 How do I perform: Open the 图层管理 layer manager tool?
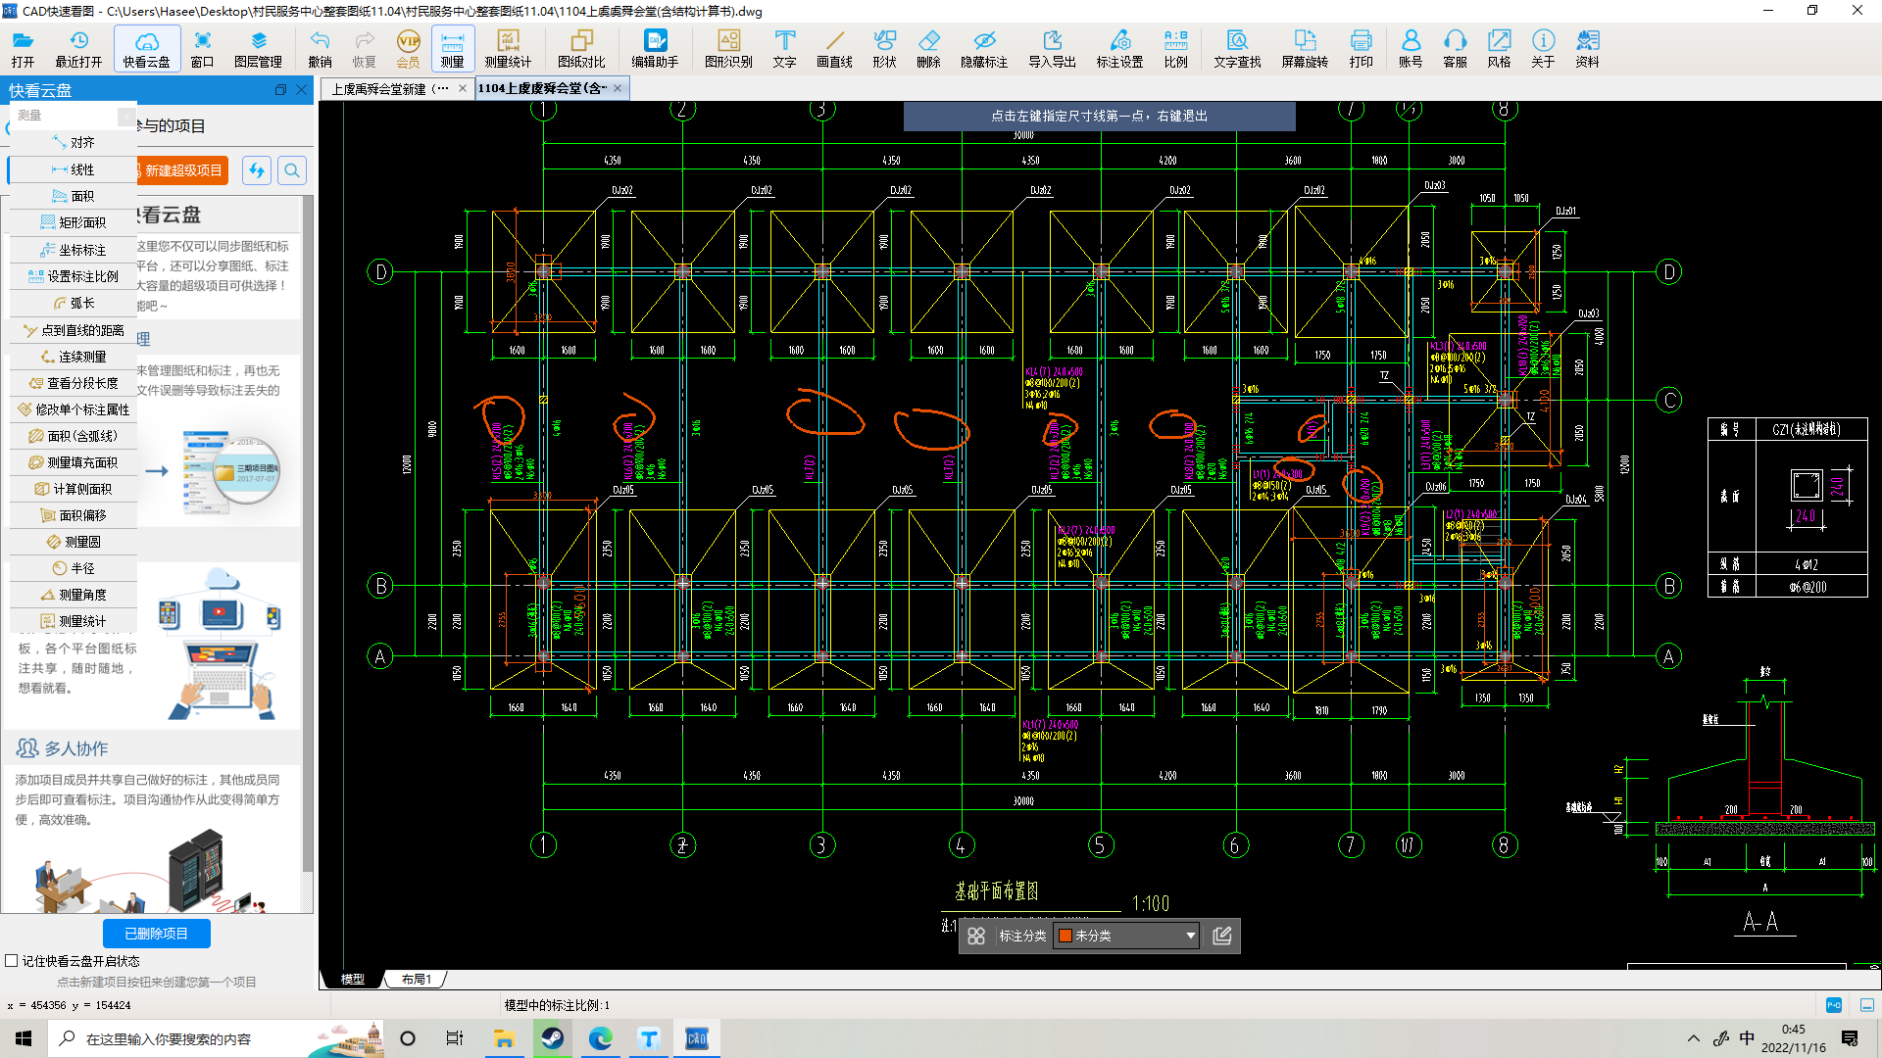tap(258, 48)
